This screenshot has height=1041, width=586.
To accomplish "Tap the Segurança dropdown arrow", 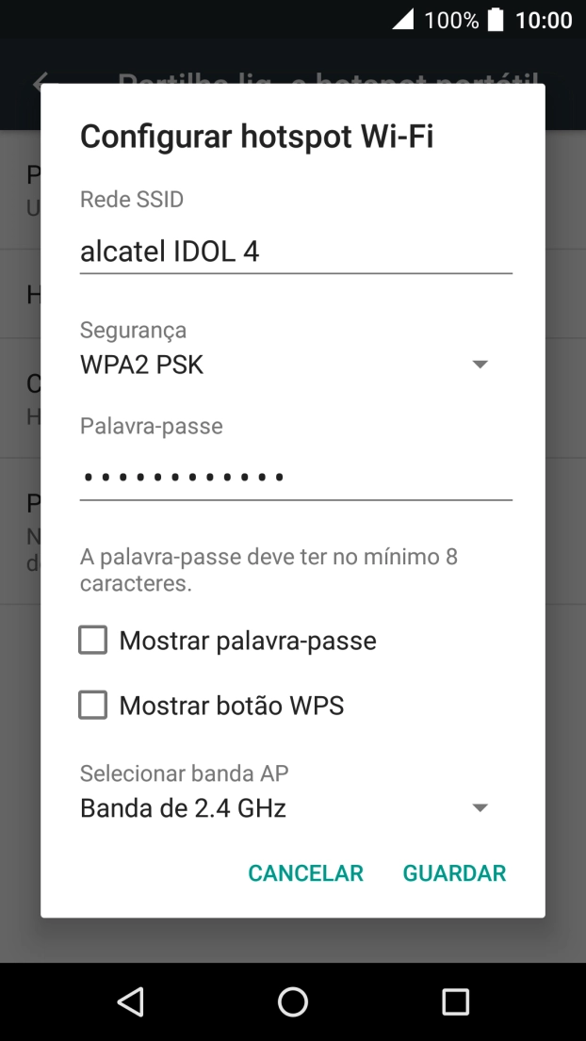I will (x=480, y=365).
